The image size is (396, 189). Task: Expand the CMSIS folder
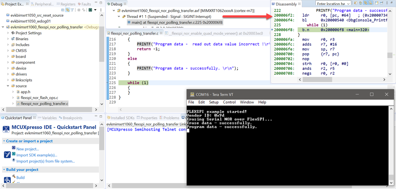pos(8,50)
